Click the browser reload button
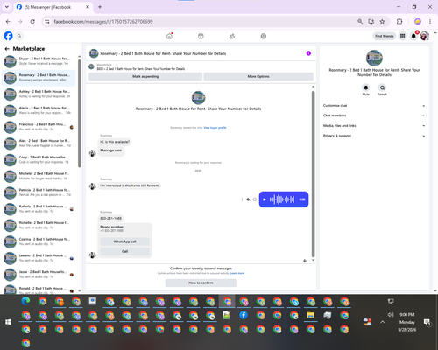Viewport: 438px width, 350px height. [x=32, y=21]
